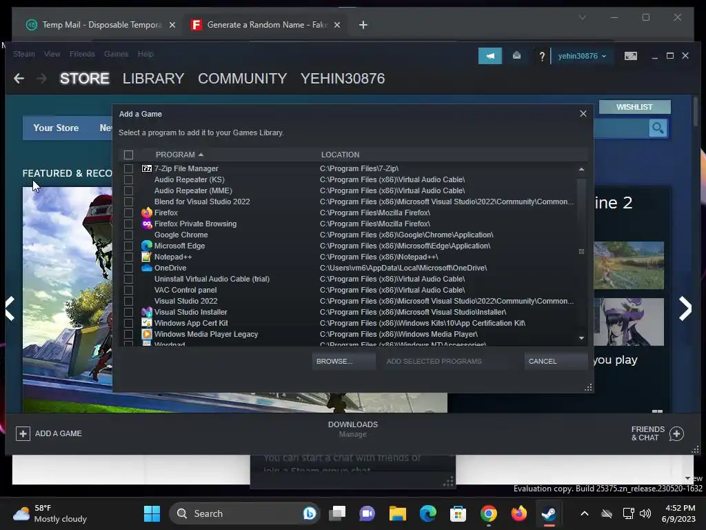
Task: Click the Steam store search magnifier
Action: point(658,128)
